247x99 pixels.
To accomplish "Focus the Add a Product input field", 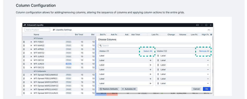I will (x=37, y=30).
